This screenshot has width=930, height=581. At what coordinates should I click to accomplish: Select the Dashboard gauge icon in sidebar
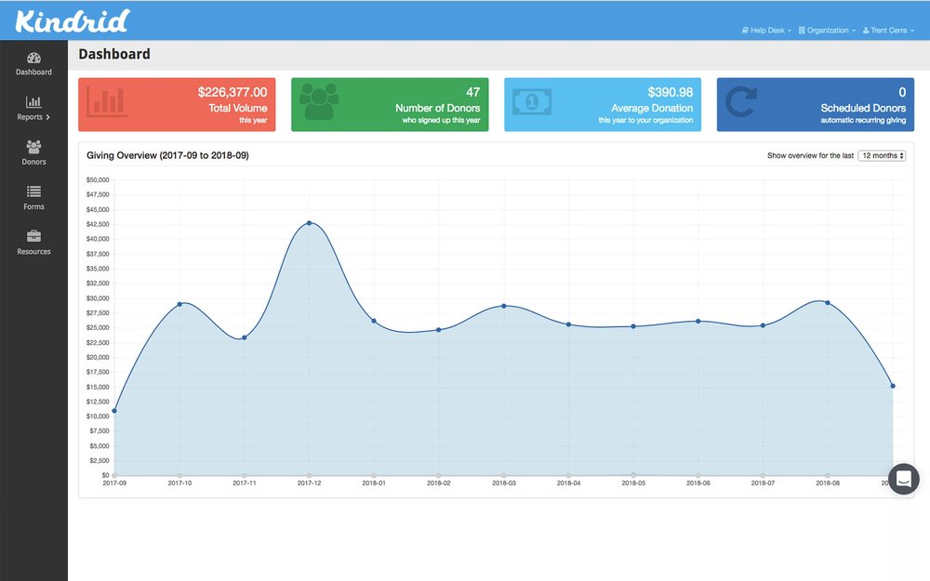point(33,58)
